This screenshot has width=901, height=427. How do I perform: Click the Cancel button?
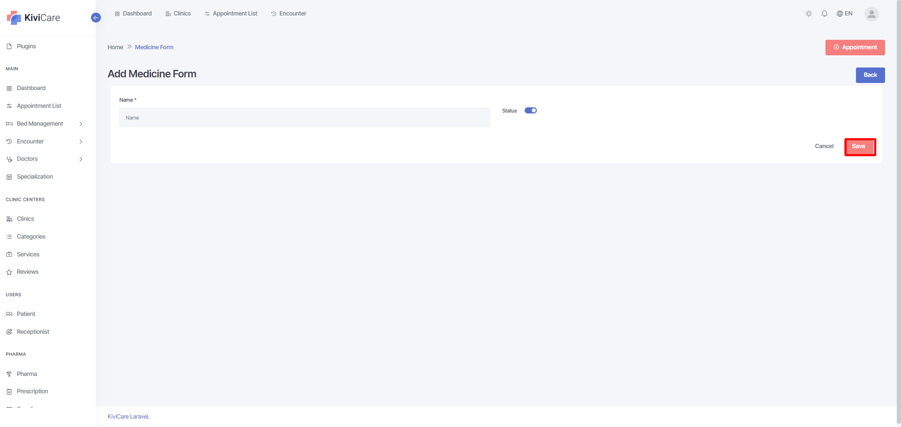tap(824, 146)
